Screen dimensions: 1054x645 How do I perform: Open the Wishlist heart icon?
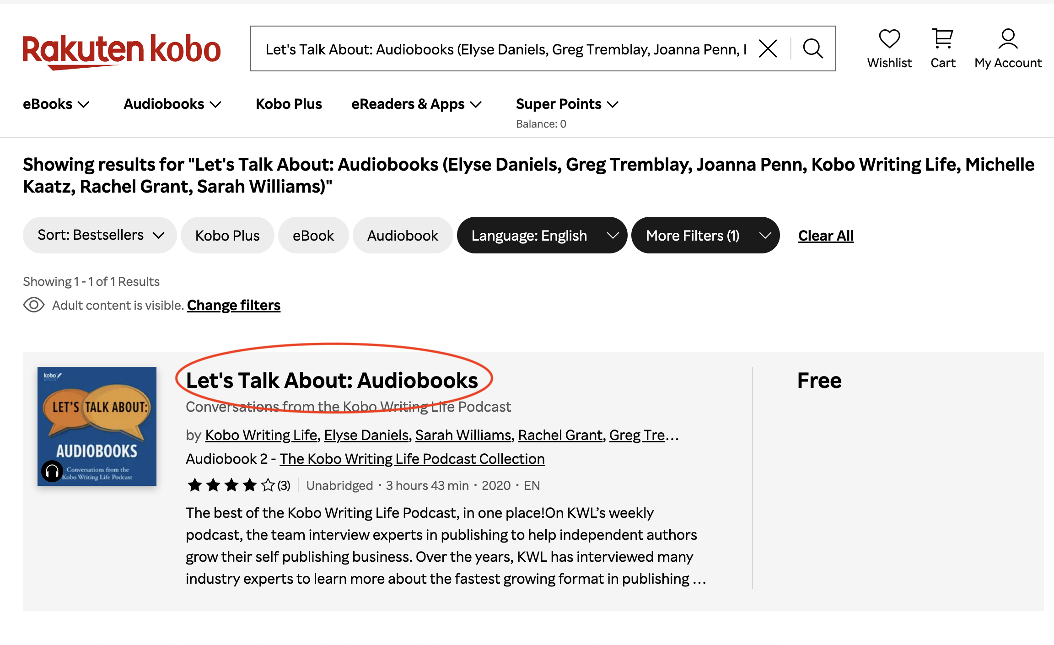tap(889, 39)
